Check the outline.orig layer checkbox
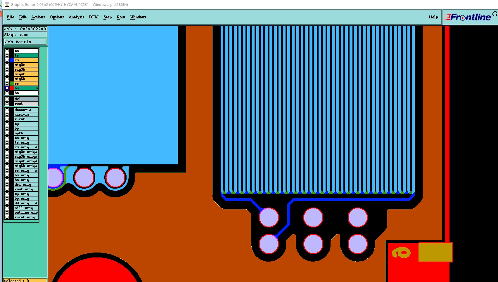498x282 pixels. click(7, 213)
